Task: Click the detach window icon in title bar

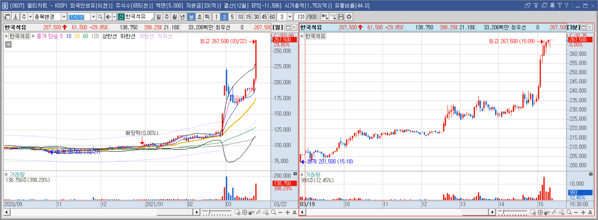Action: coord(527,5)
